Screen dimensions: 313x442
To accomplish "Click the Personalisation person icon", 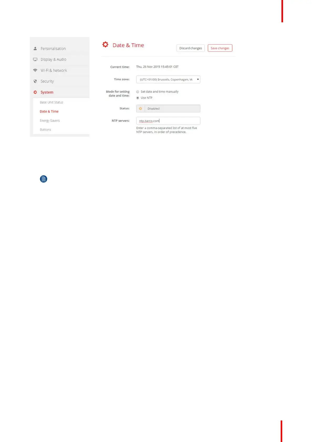I will [x=35, y=49].
